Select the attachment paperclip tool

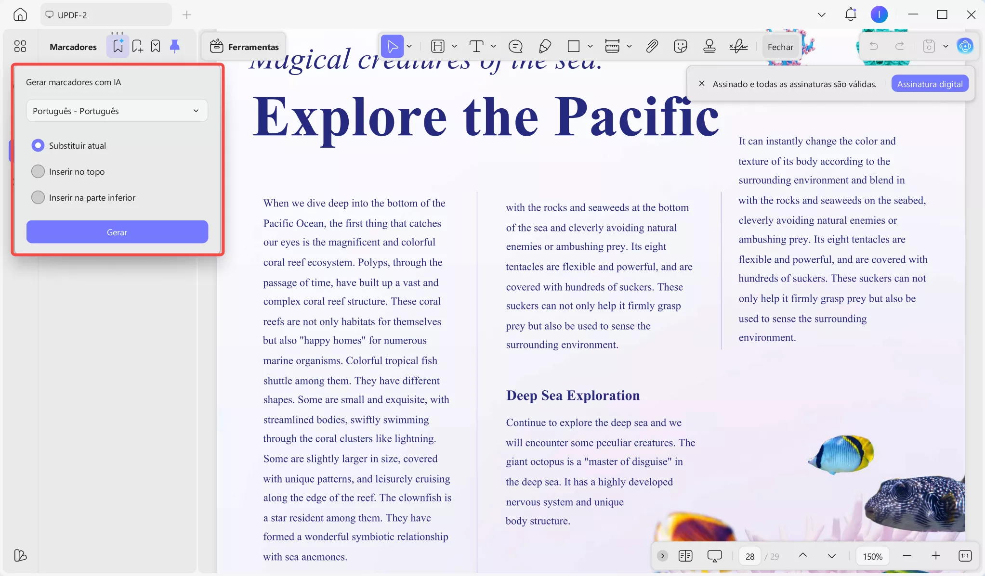(652, 46)
